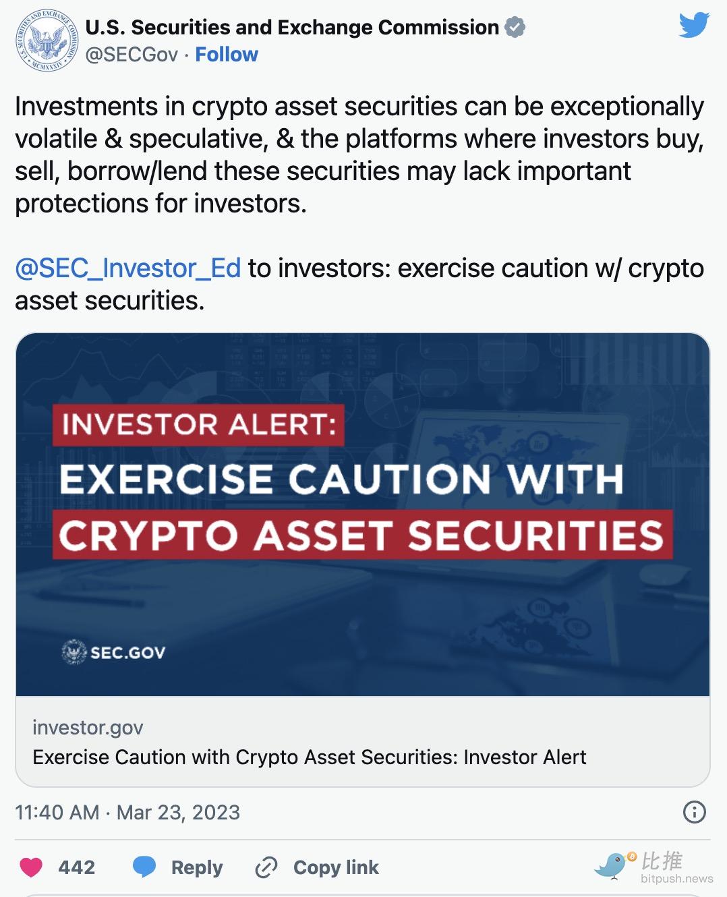Like the tweet with the heart icon
This screenshot has height=897, width=727.
click(x=30, y=867)
